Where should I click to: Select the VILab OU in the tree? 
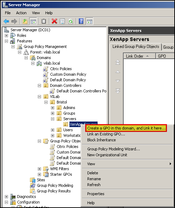(55, 97)
